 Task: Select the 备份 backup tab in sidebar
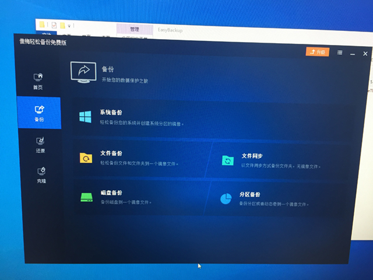click(39, 113)
